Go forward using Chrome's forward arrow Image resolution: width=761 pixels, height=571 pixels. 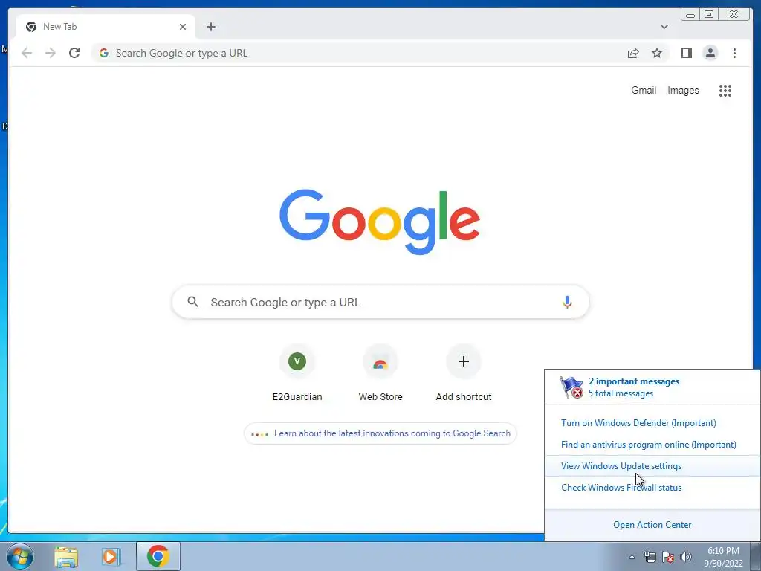click(x=51, y=53)
